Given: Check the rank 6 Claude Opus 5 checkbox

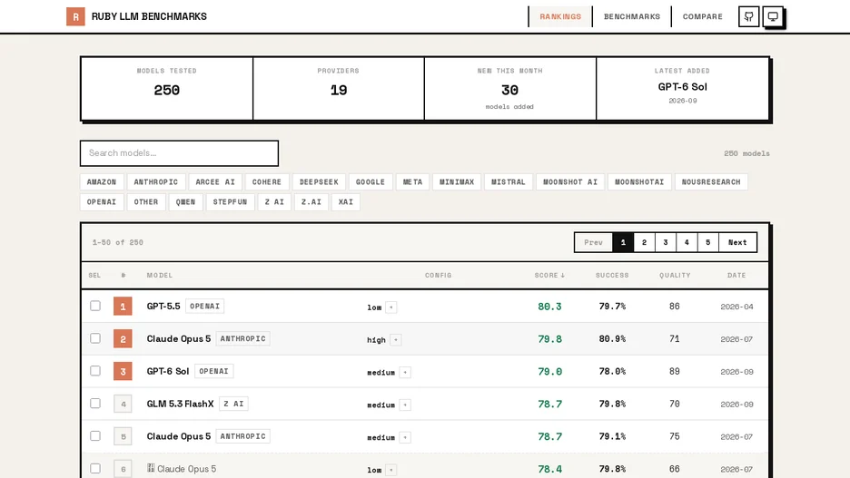Looking at the screenshot, I should tap(95, 468).
